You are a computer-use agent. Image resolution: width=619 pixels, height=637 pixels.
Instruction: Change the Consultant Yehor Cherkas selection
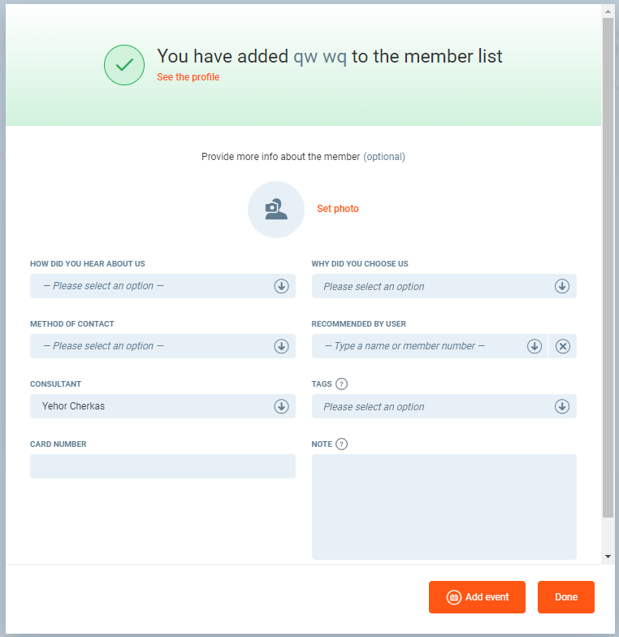162,406
